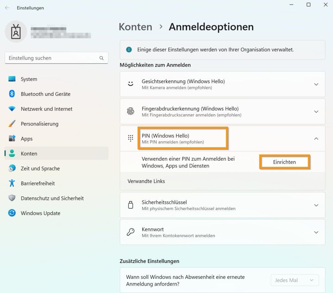This screenshot has width=333, height=293.
Task: Click the Personalisierung paintbrush icon
Action: click(x=12, y=124)
